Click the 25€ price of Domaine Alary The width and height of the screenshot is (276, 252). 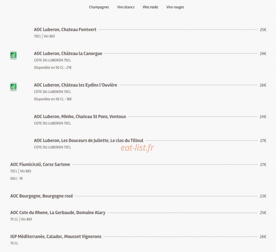click(x=263, y=213)
